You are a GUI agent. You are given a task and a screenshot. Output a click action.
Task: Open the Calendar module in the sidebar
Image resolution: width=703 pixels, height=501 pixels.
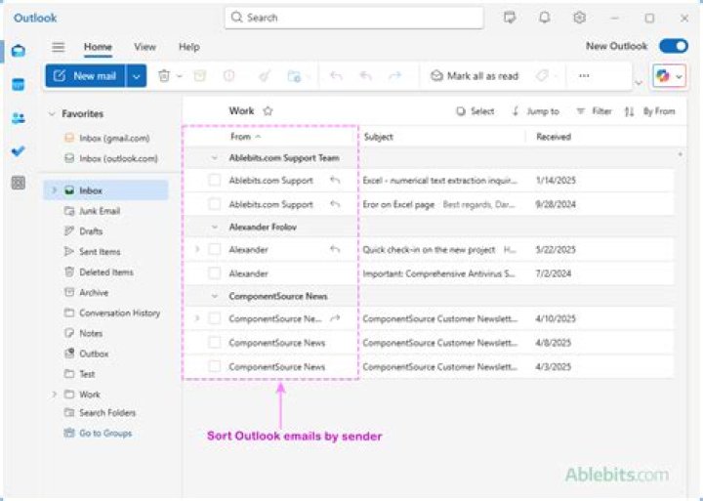coord(19,84)
